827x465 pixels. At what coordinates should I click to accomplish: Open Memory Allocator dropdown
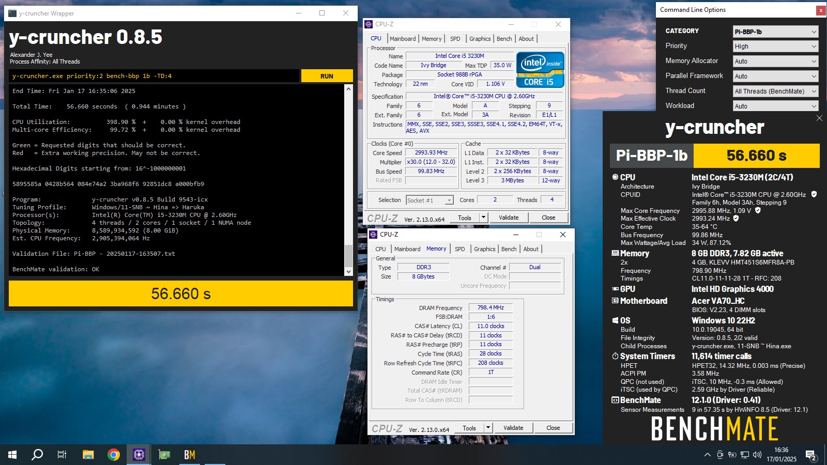point(775,61)
